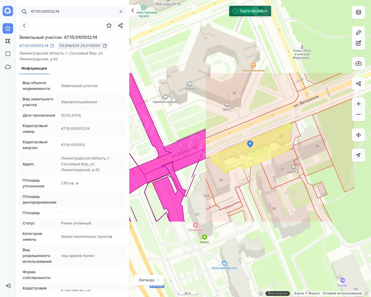Locate my position with navigation arrow

click(x=359, y=155)
